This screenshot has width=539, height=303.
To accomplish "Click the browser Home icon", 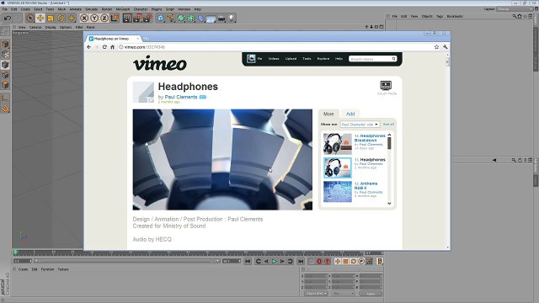I will click(x=112, y=47).
